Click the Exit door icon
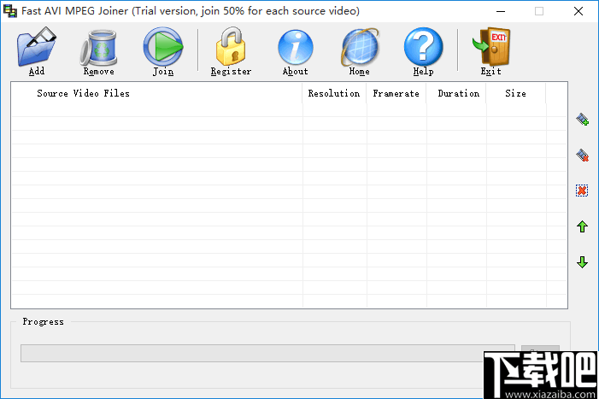This screenshot has height=399, width=599. (491, 47)
